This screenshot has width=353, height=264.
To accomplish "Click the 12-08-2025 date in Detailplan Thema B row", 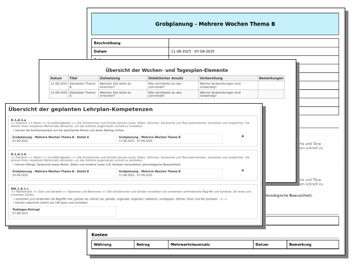I will 59,84.
